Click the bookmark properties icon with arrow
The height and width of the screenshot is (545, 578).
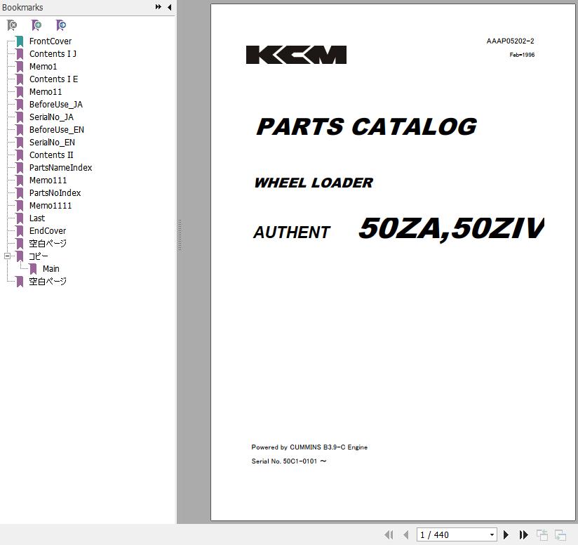(x=61, y=25)
